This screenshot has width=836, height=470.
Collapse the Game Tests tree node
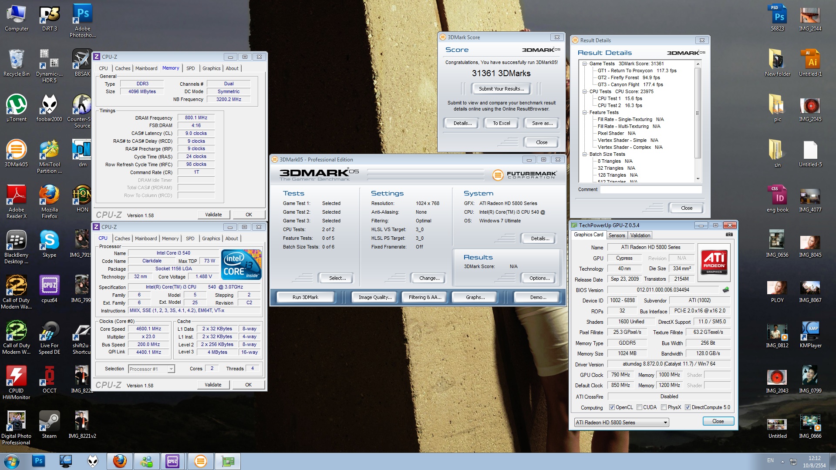[x=585, y=64]
